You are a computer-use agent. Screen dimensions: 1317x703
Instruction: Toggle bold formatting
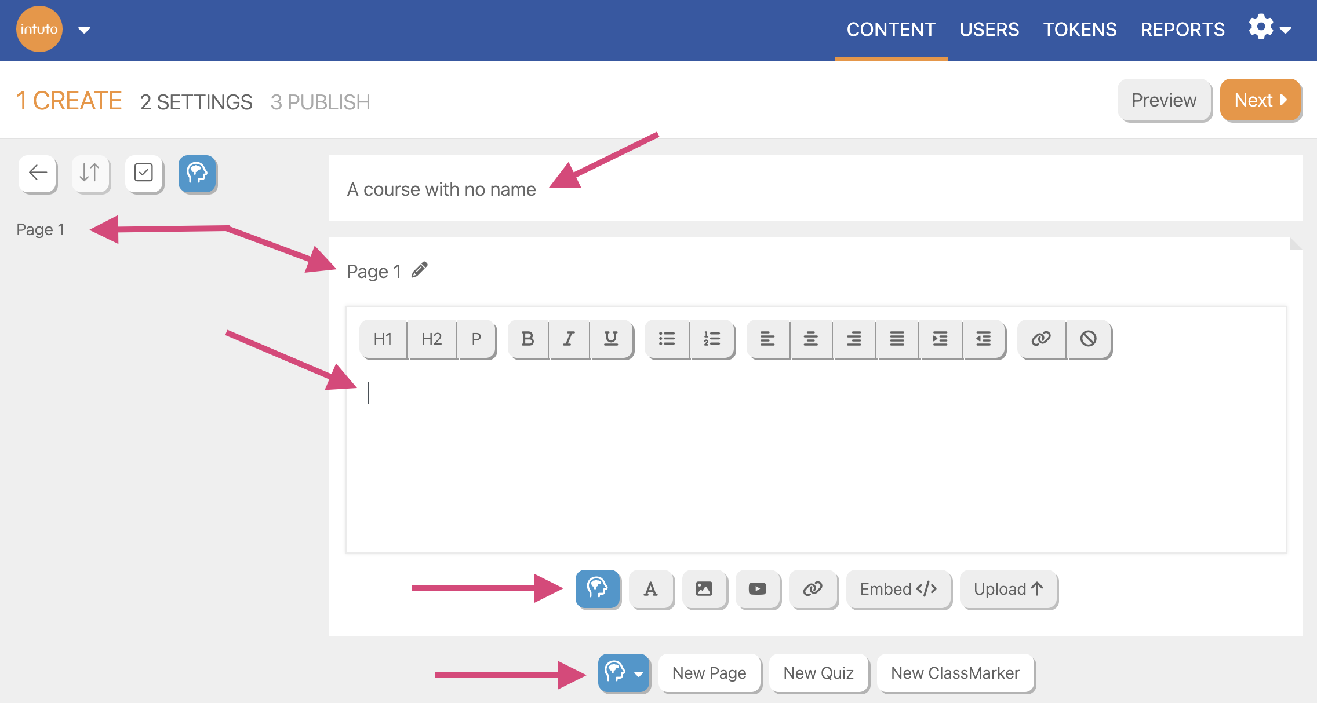[x=527, y=339]
